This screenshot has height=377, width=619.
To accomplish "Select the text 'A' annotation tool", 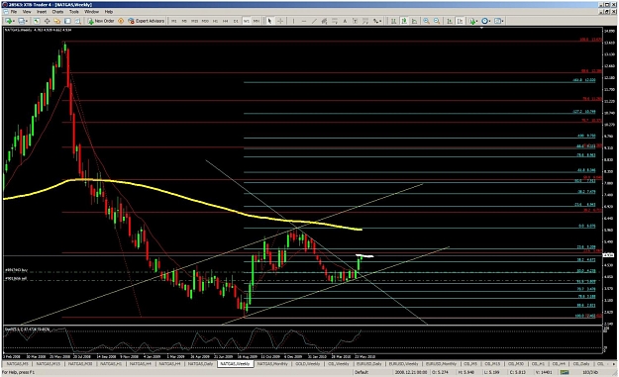I will coord(345,21).
